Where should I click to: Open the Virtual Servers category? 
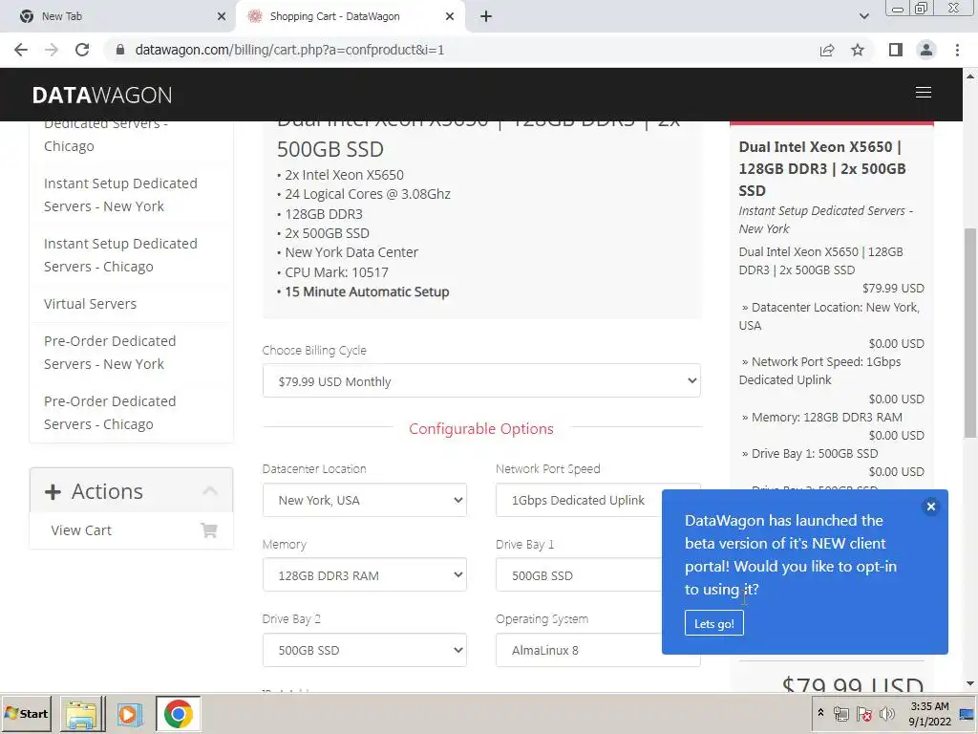pos(91,304)
